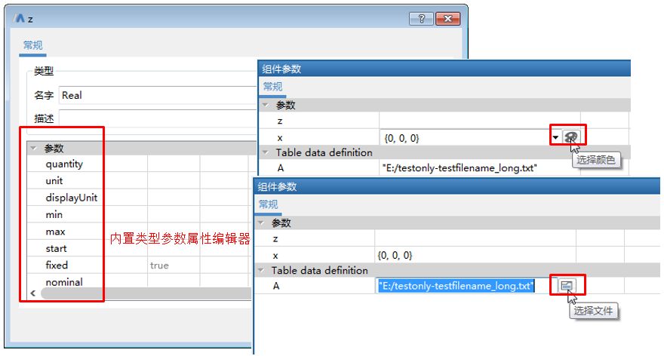Switch to 常规 tab in z dialog
The image size is (664, 356).
pos(33,44)
